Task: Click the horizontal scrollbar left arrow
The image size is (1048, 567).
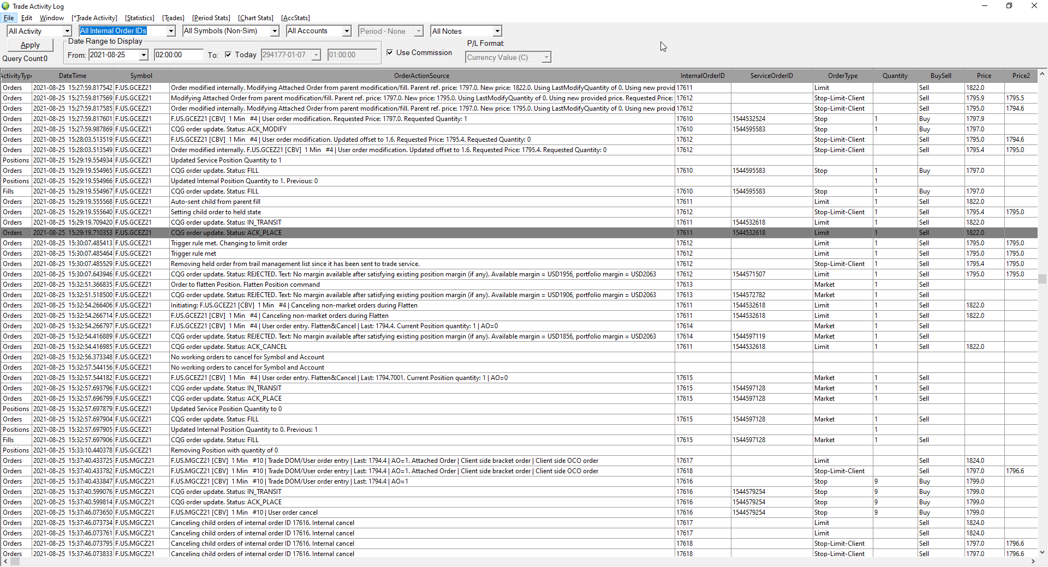Action: [5, 562]
